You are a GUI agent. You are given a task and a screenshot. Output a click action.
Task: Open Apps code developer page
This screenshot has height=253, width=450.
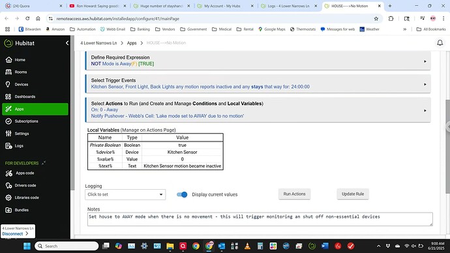tap(20, 173)
